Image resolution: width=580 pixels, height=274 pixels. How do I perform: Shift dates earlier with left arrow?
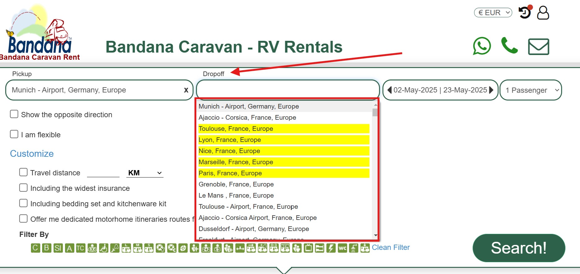[x=390, y=90]
